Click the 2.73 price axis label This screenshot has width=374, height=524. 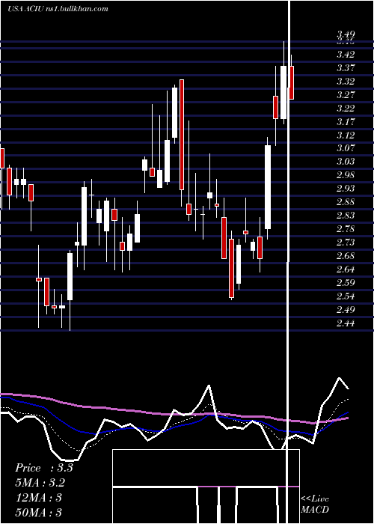(x=346, y=243)
